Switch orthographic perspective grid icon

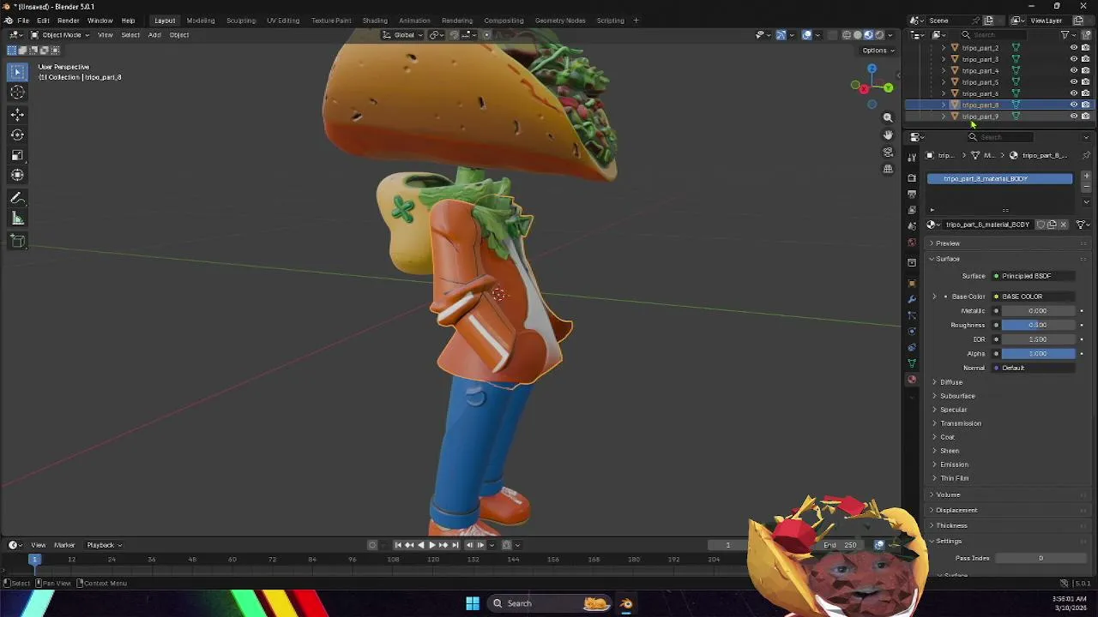(888, 169)
